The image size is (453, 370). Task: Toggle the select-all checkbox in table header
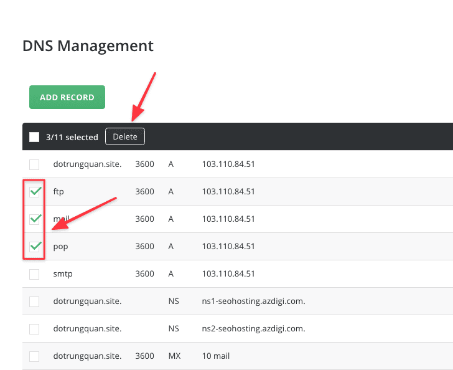pyautogui.click(x=34, y=137)
